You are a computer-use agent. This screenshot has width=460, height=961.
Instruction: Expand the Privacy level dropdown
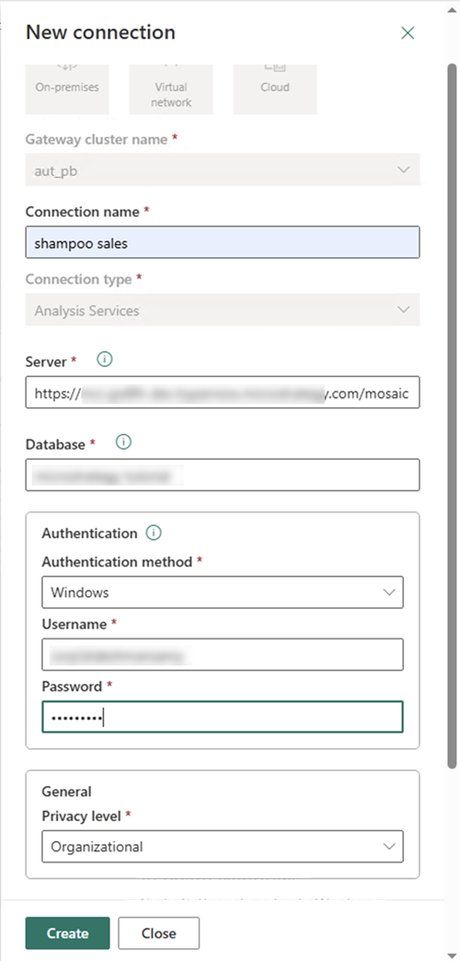click(223, 847)
